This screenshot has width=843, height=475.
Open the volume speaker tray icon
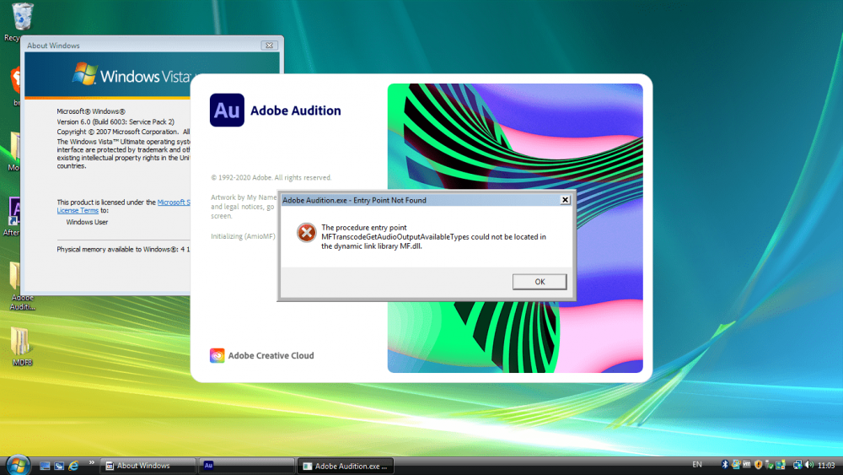point(808,465)
